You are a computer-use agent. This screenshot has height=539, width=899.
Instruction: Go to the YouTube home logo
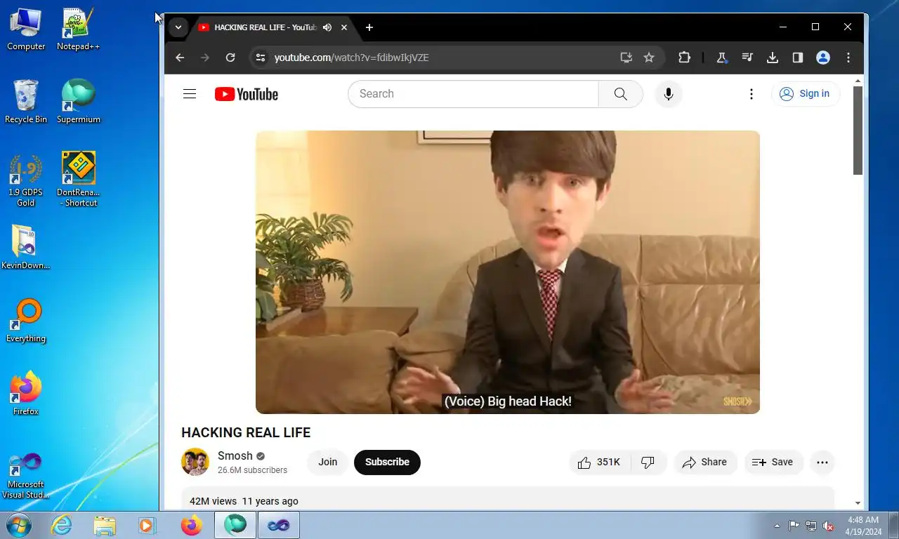click(247, 94)
